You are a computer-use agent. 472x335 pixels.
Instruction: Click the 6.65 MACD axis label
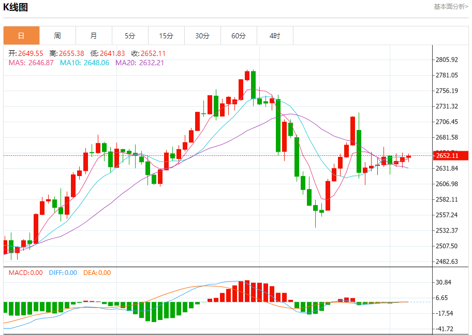click(x=441, y=298)
